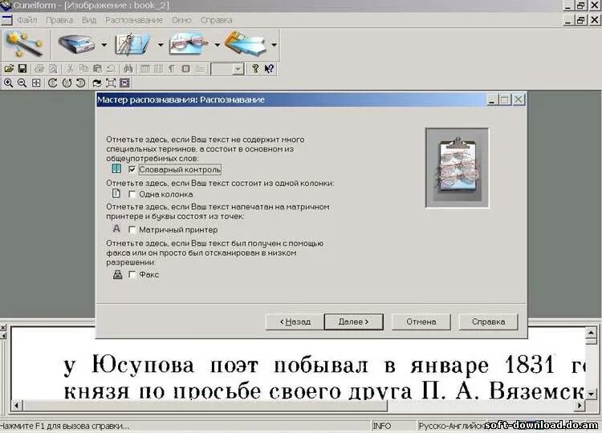Click the vertical scrollbar up arrow
Image resolution: width=602 pixels, height=433 pixels.
point(591,333)
